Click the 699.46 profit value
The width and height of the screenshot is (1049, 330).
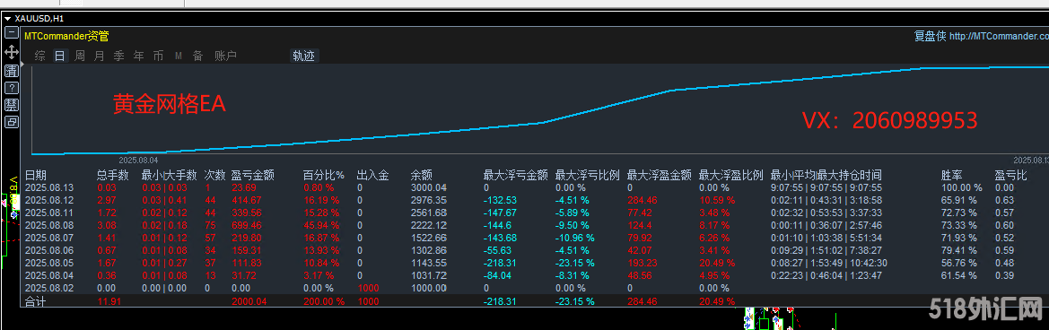click(247, 225)
